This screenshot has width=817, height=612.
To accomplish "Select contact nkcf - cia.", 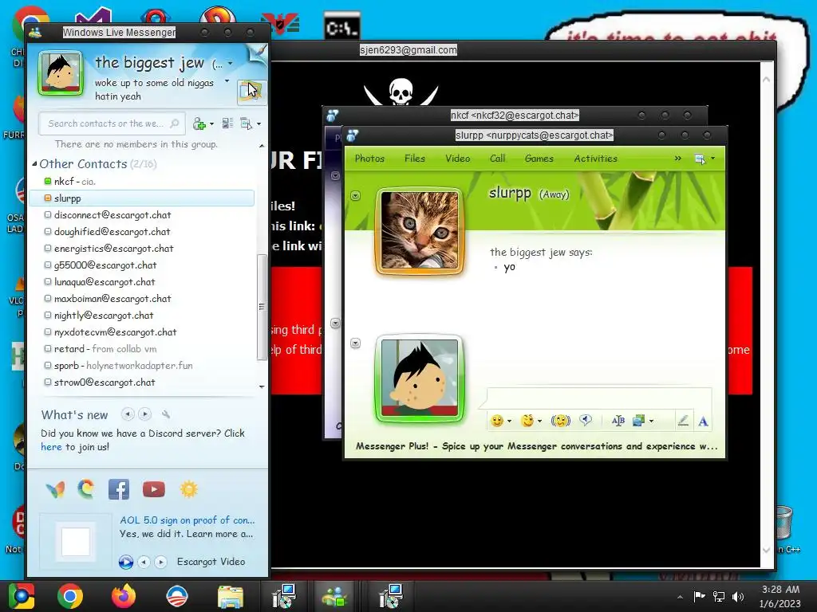I will (x=142, y=181).
